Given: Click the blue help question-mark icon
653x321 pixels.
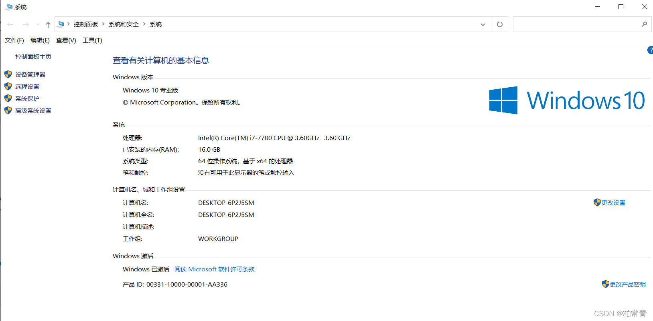Looking at the screenshot, I should (x=650, y=50).
